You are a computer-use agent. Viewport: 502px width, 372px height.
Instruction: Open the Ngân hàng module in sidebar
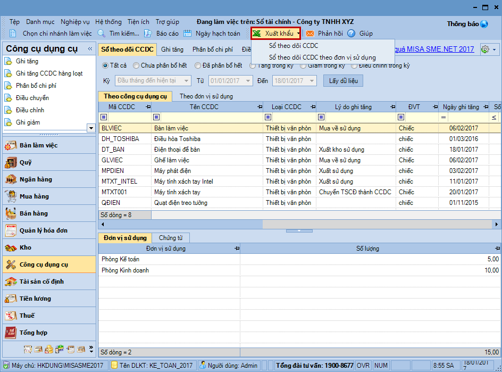[x=35, y=179]
